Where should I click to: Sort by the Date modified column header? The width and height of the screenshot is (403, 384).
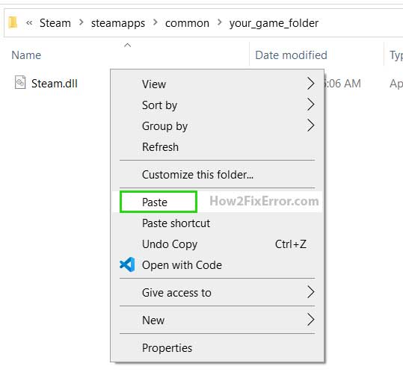click(291, 55)
